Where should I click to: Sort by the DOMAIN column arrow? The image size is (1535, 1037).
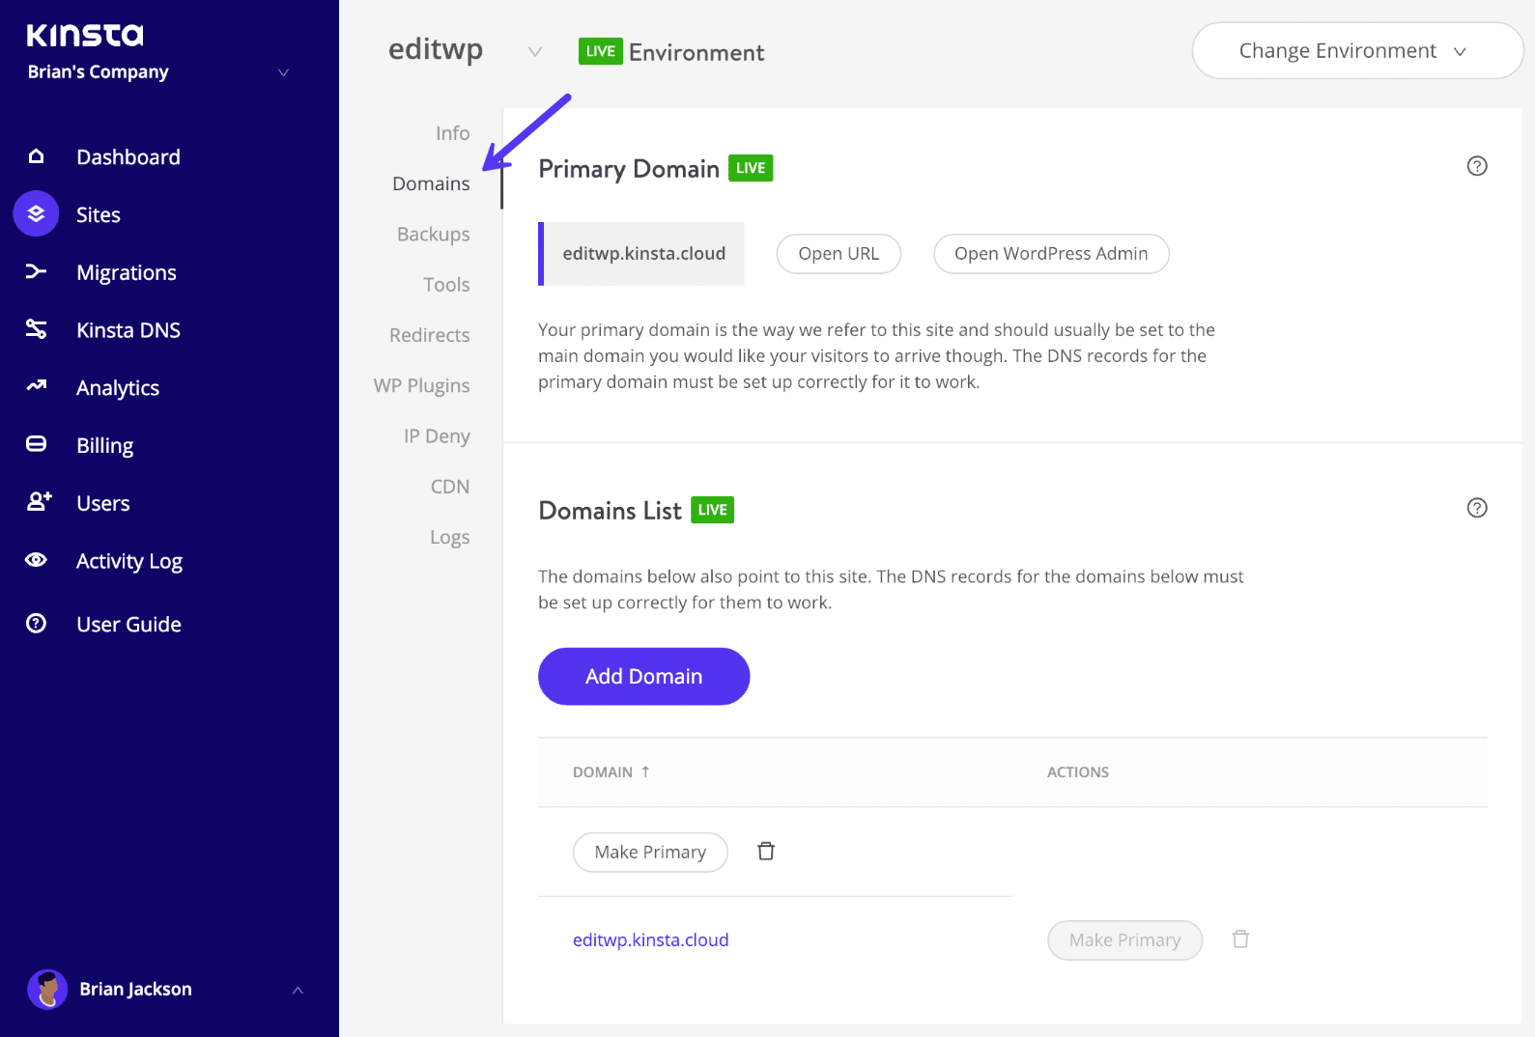[645, 771]
